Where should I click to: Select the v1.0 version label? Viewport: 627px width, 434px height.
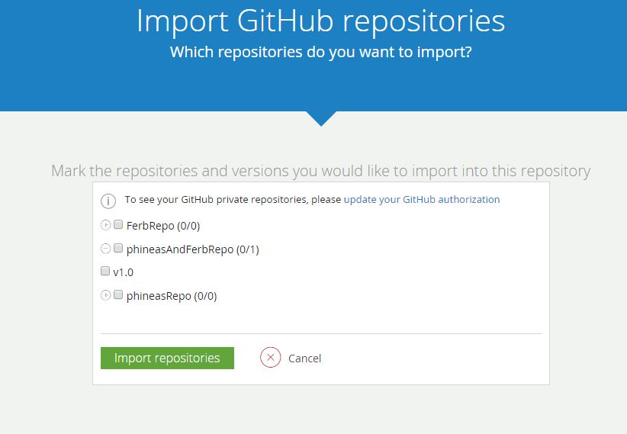pos(124,272)
